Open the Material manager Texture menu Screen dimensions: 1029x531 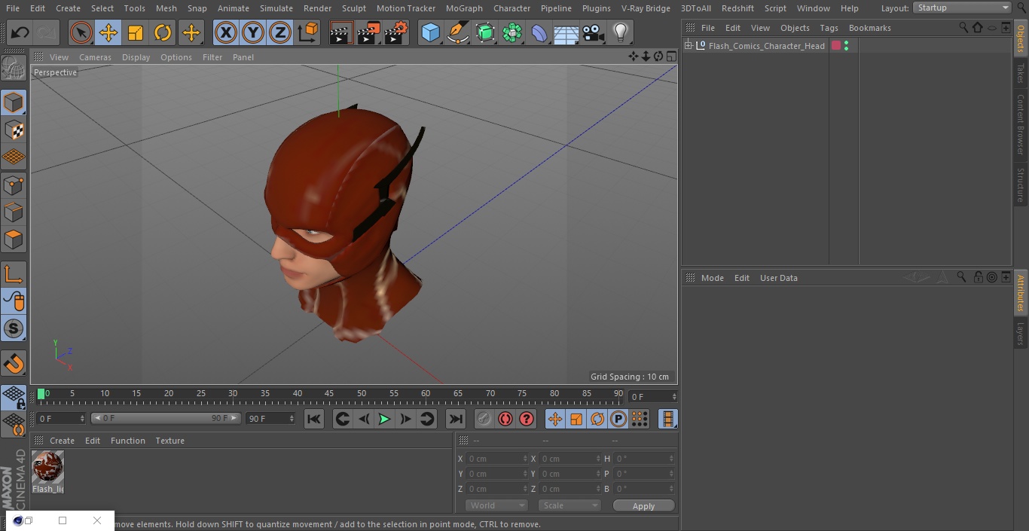(169, 441)
